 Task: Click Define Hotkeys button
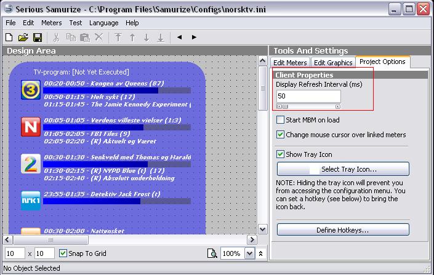tap(343, 230)
